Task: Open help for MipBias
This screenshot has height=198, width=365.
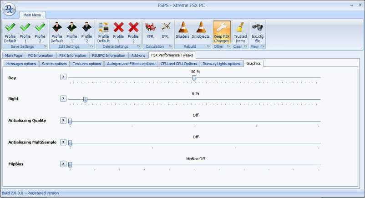Action: (63, 164)
